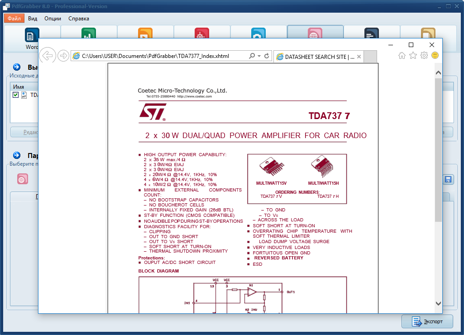This screenshot has height=335, width=464.
Task: Refresh the page in the browser
Action: click(x=267, y=56)
